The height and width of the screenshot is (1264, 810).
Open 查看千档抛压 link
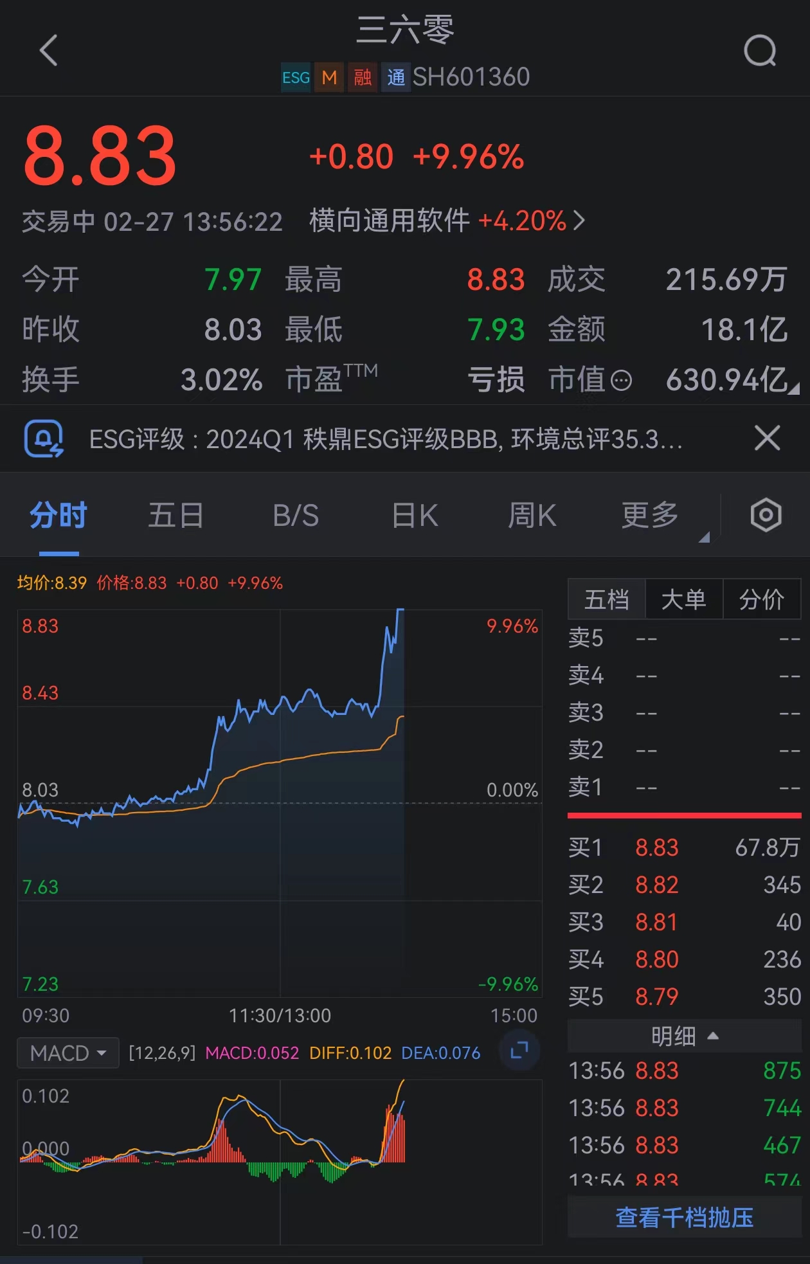[684, 1217]
